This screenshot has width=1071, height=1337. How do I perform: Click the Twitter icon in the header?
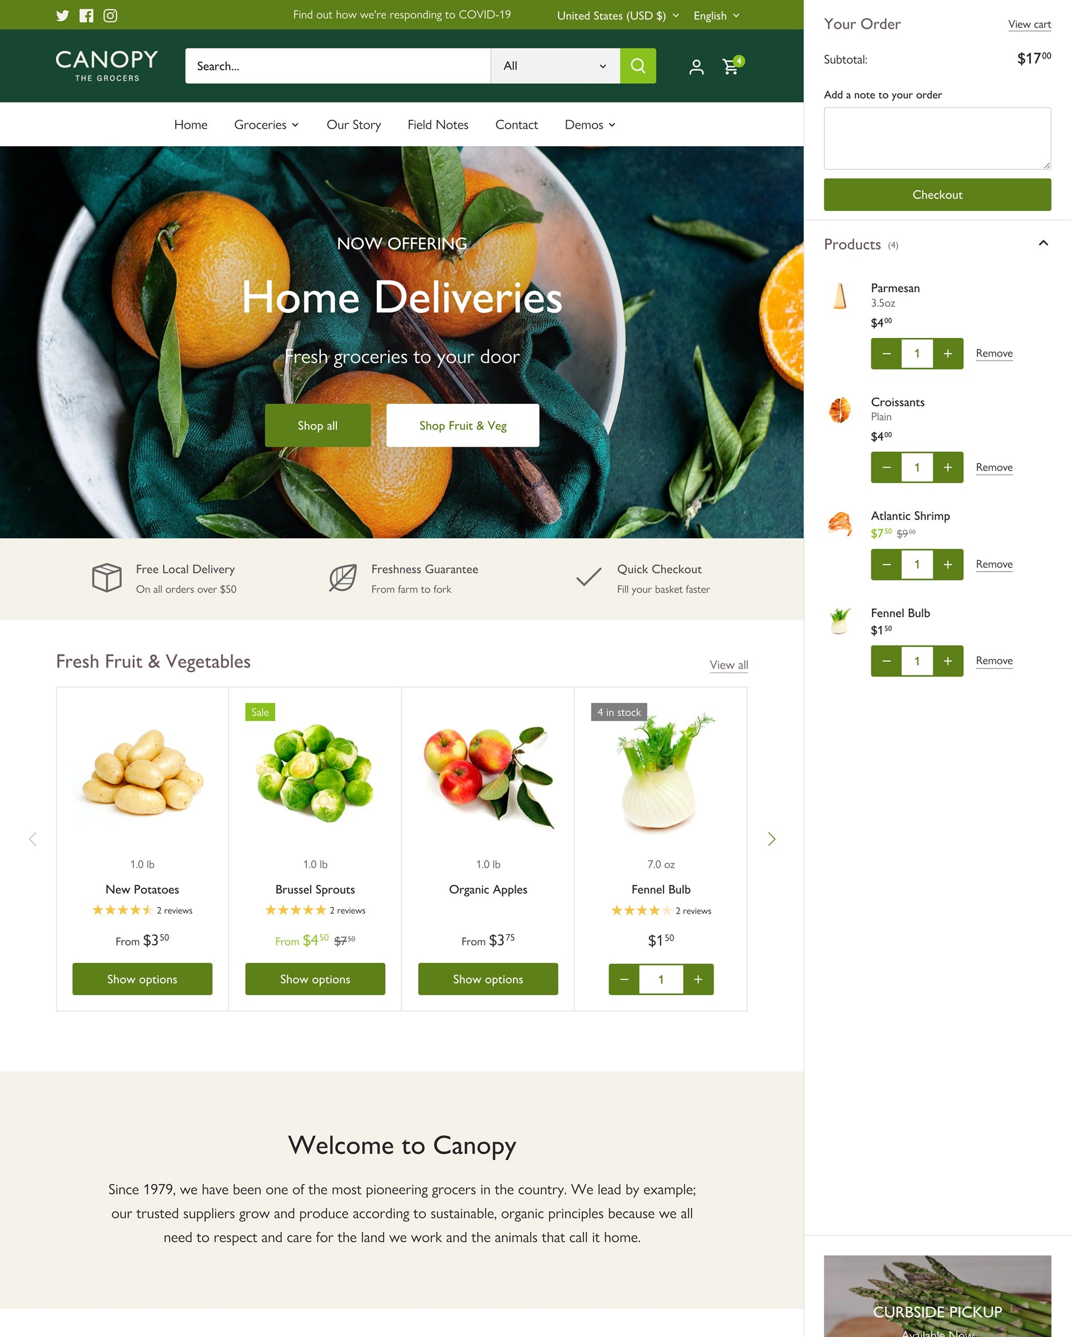click(61, 16)
